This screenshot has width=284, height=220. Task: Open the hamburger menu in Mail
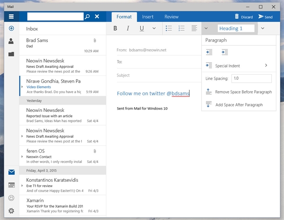point(11,17)
